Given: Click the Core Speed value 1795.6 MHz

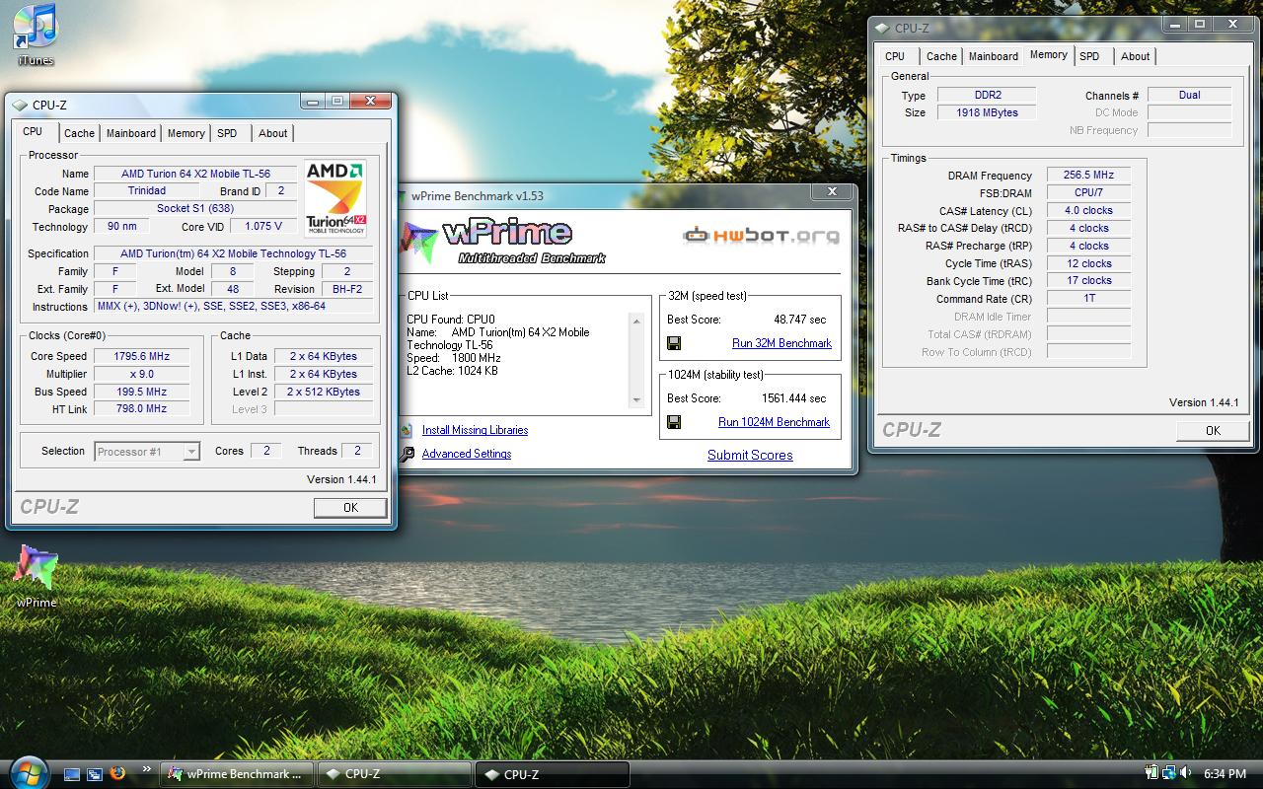Looking at the screenshot, I should pyautogui.click(x=142, y=357).
